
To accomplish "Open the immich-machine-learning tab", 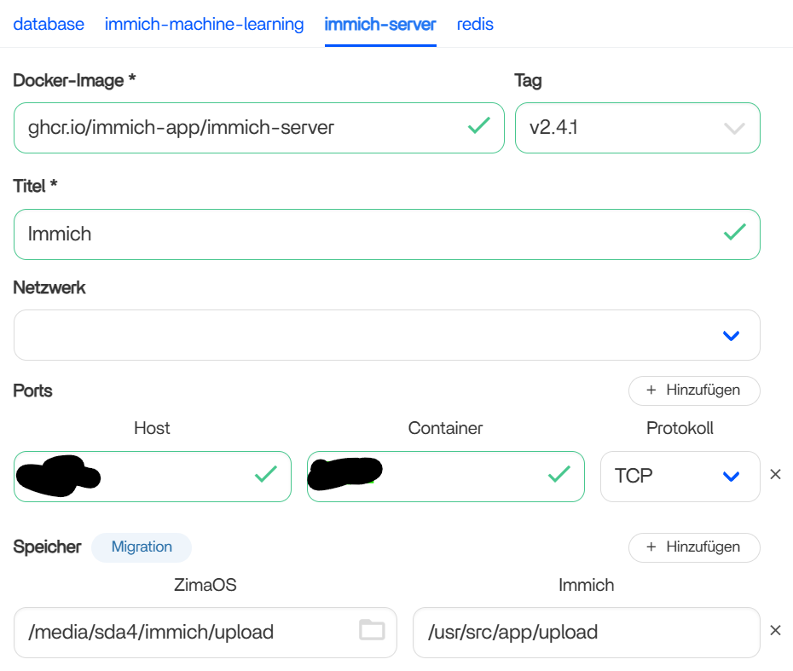I will coord(204,24).
